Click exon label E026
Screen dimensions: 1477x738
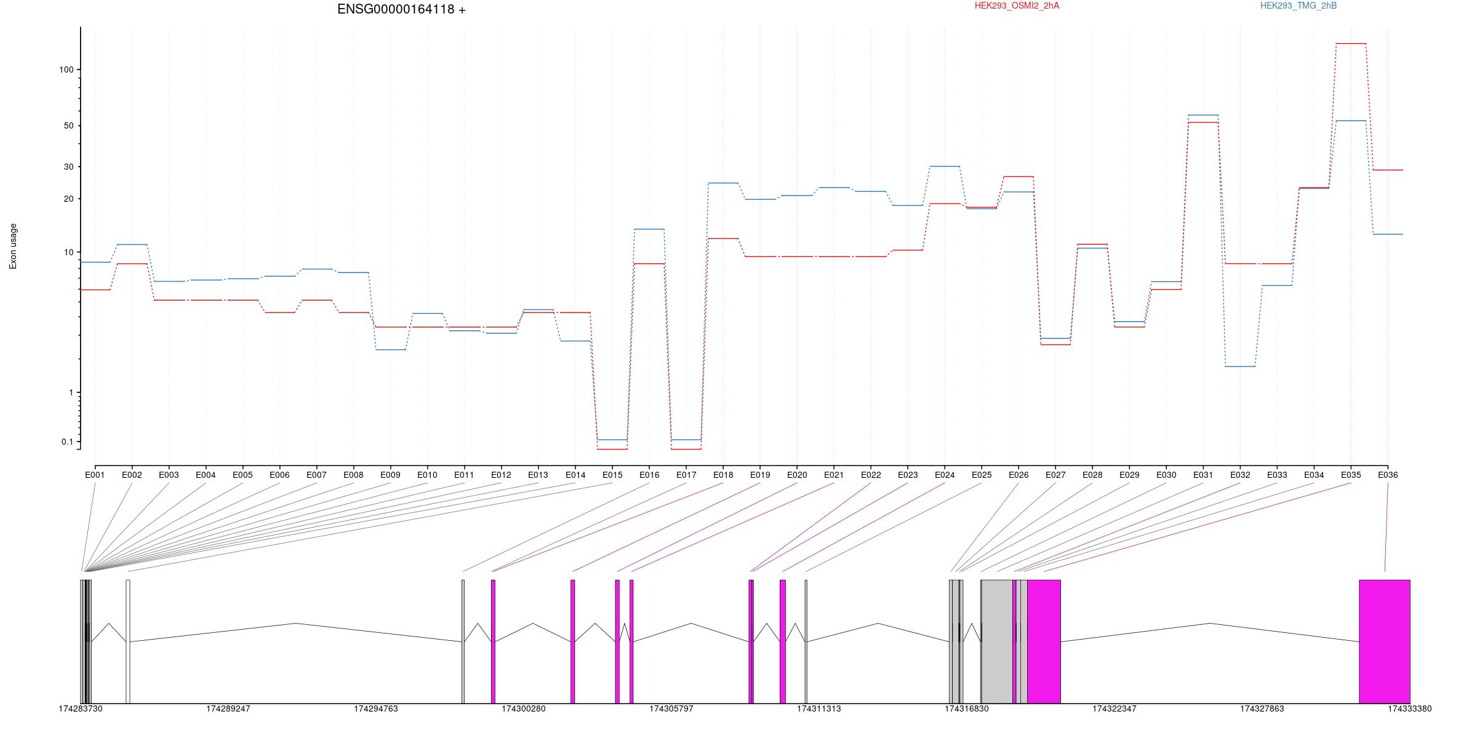pos(1019,475)
